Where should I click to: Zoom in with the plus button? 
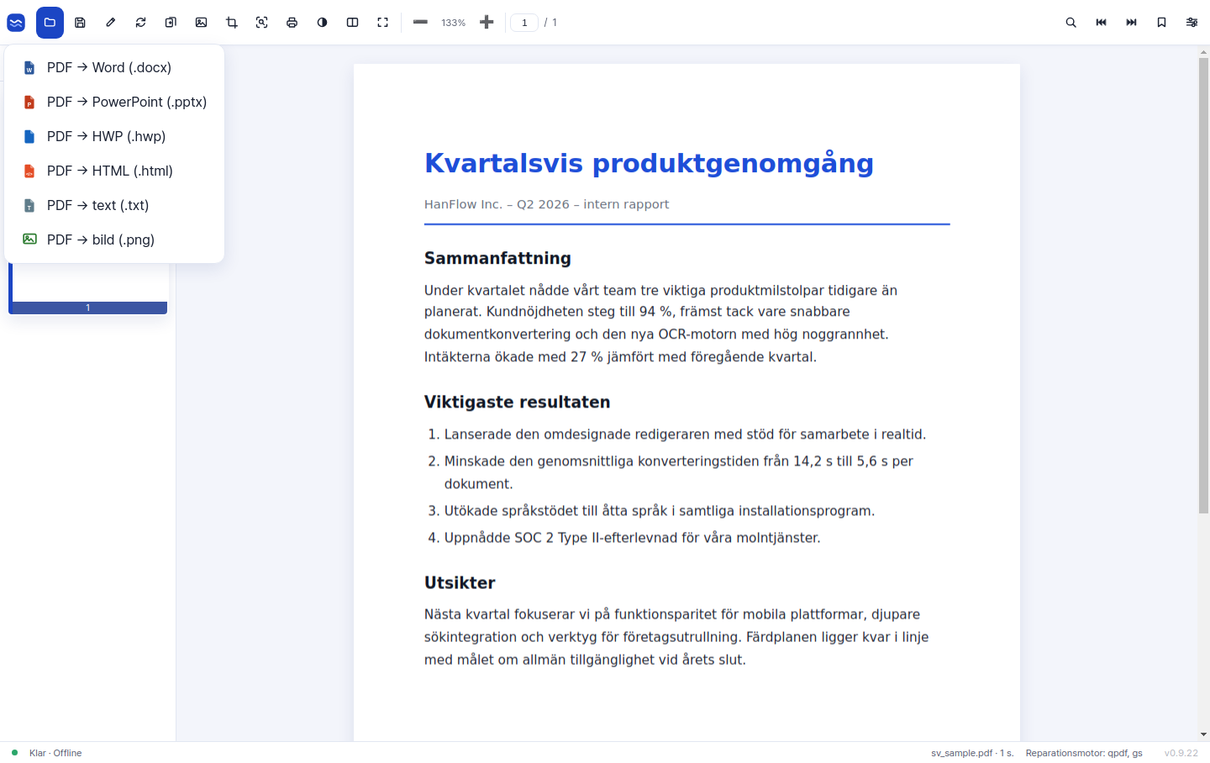487,23
